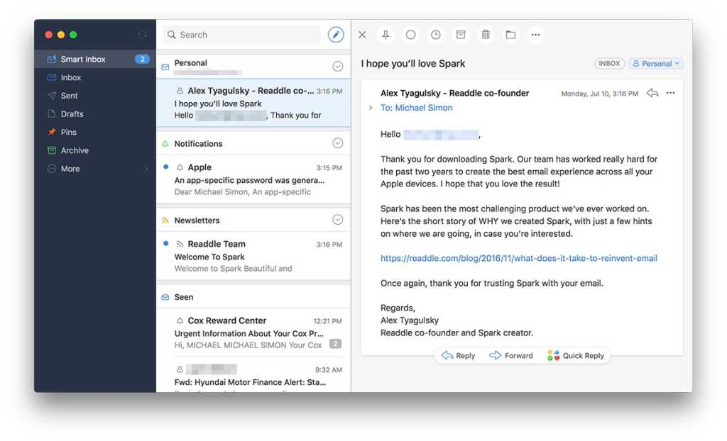Open the Drafts folder
Screen dimensions: 727x441
coord(95,114)
